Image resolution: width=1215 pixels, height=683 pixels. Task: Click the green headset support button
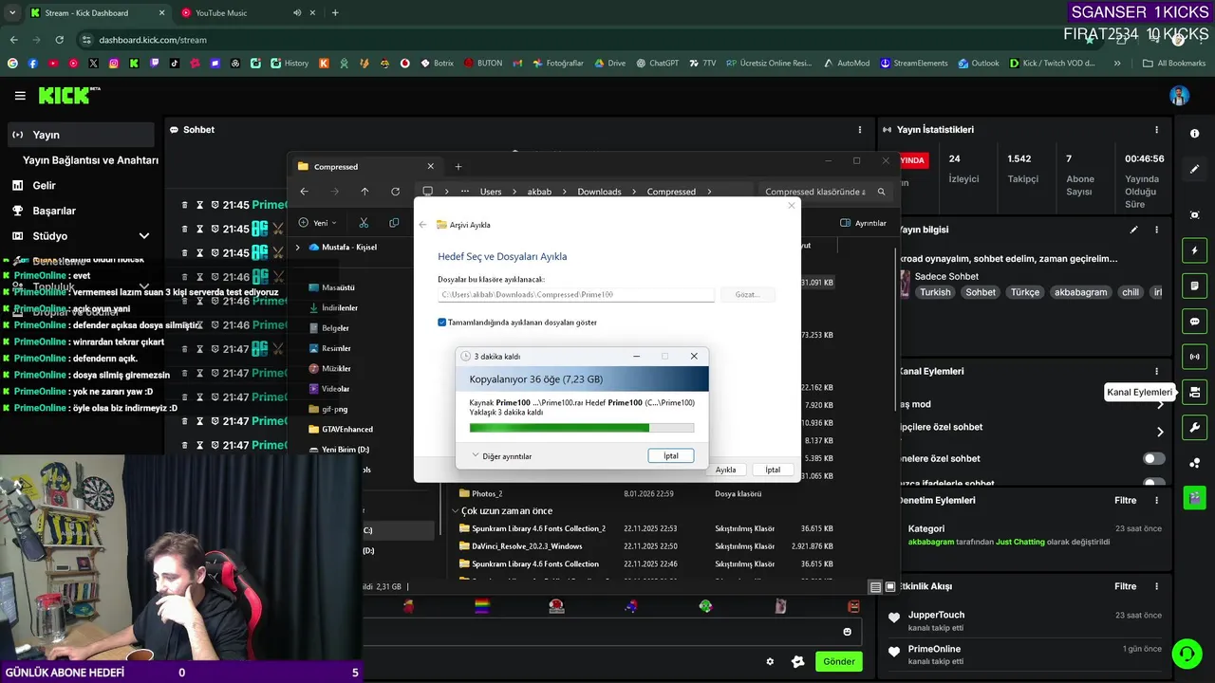click(x=1186, y=654)
